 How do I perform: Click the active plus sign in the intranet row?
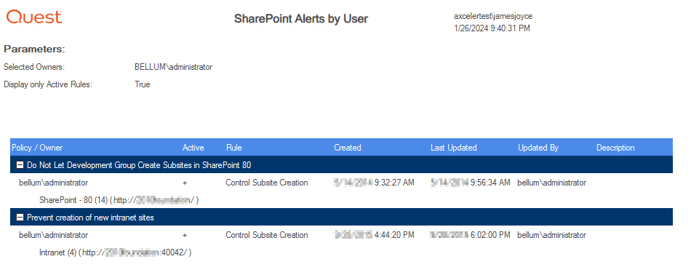[x=185, y=235]
